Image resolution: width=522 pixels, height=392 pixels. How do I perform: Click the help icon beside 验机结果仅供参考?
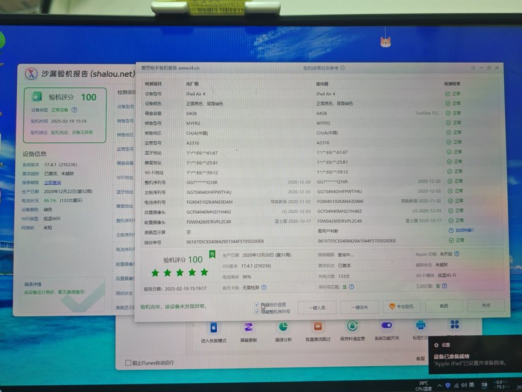click(x=343, y=68)
